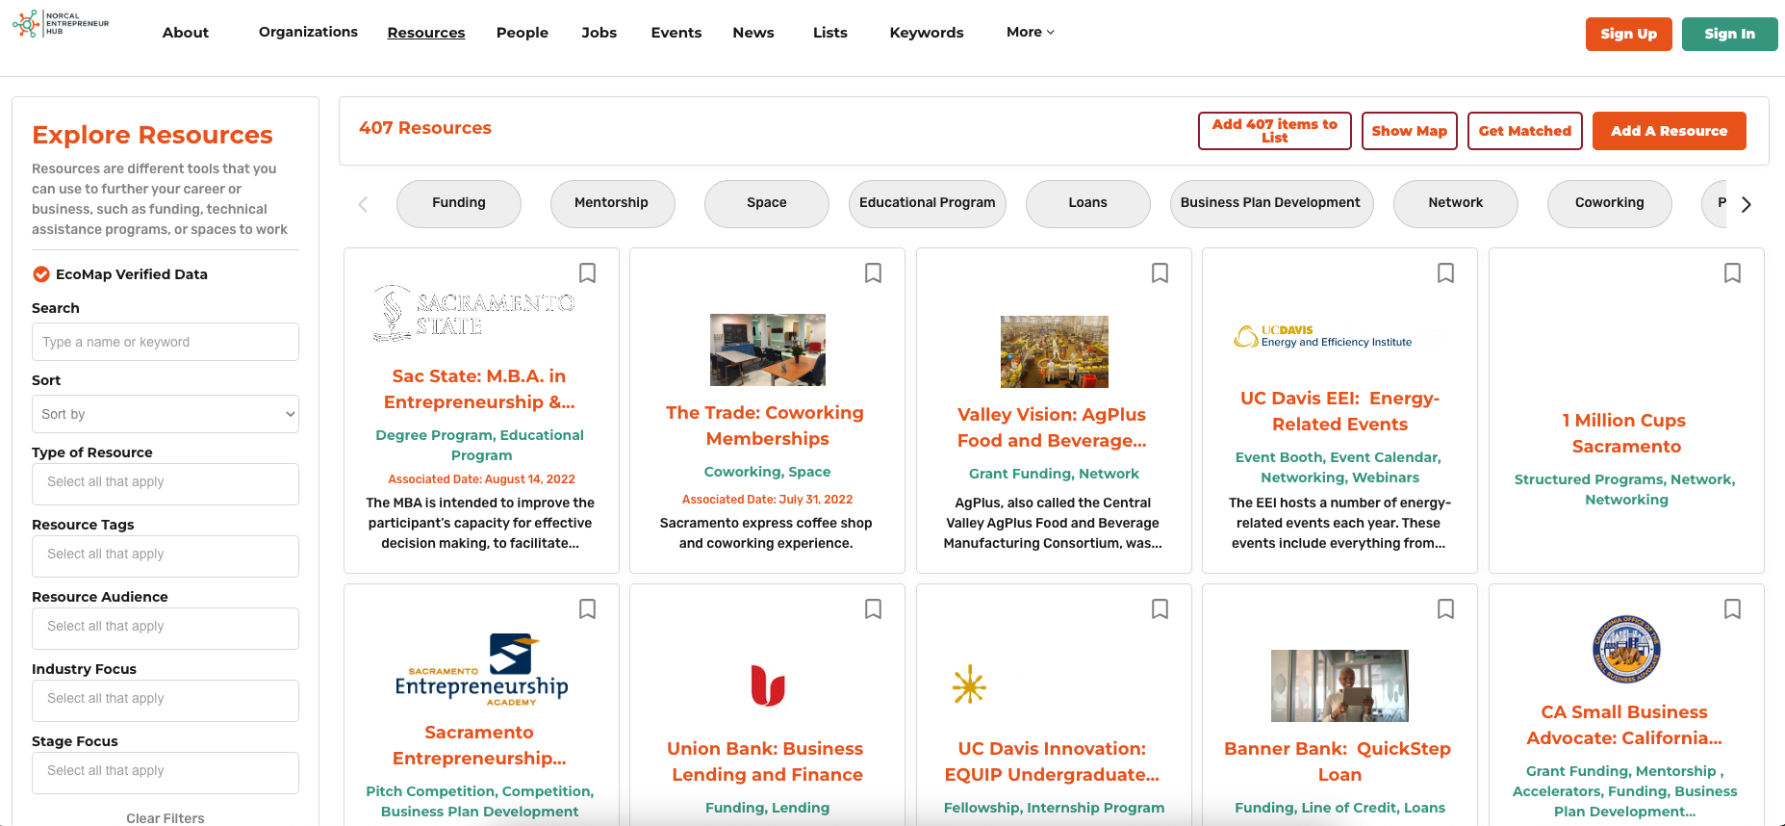Click Get Matched button

[x=1525, y=131]
